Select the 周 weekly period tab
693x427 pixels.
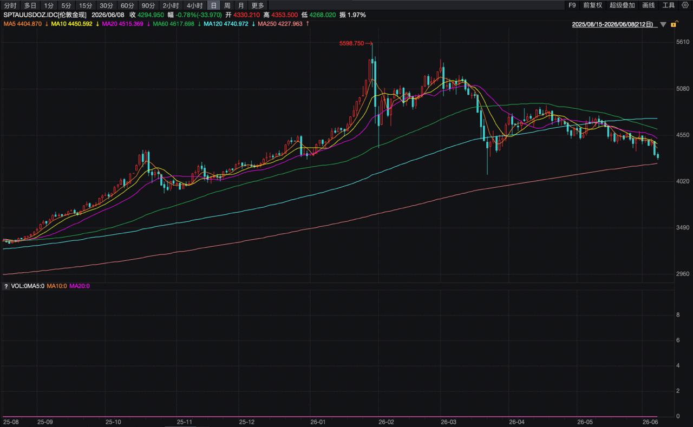pyautogui.click(x=227, y=5)
